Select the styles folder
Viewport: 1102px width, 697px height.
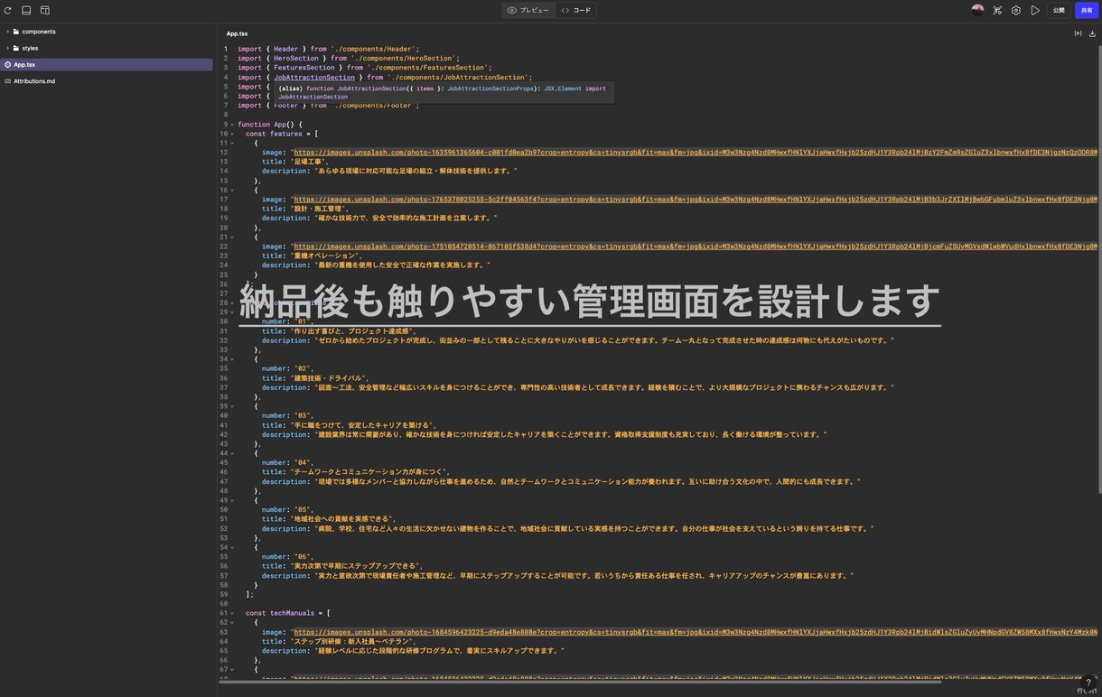tap(30, 48)
